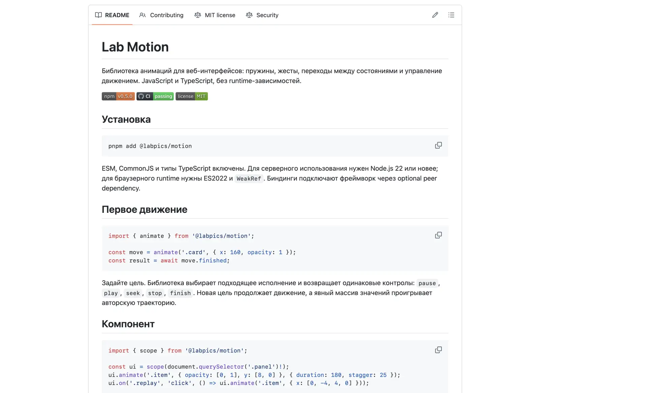Click the 'const ui = scope' code line
647x393 pixels.
pos(198,367)
